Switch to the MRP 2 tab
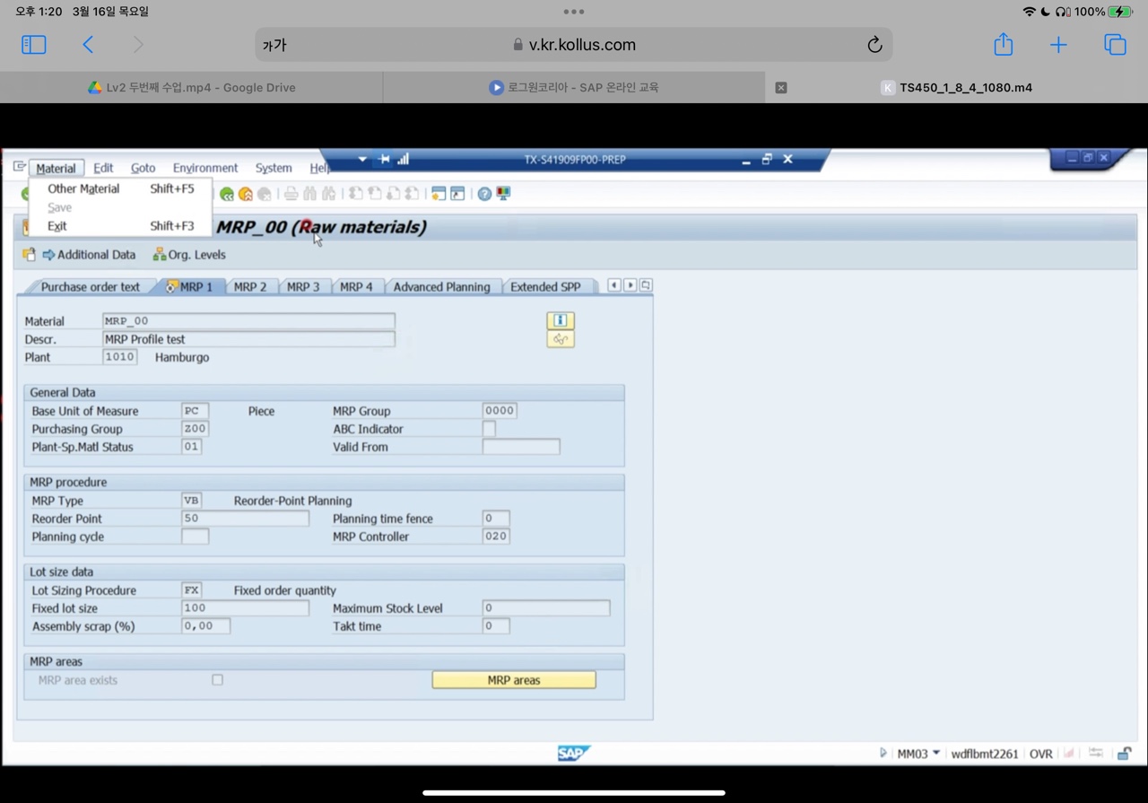 (250, 287)
